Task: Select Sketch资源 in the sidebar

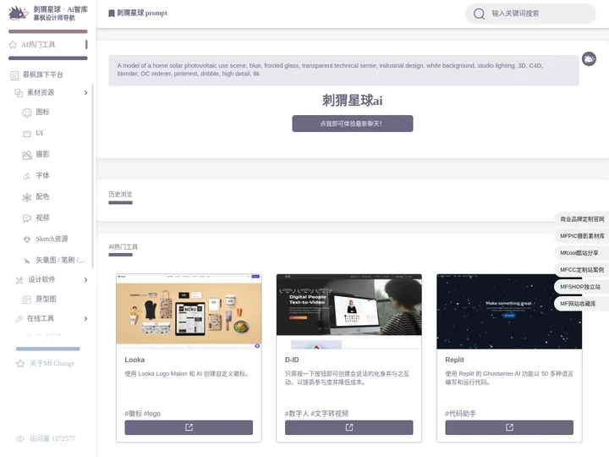Action: click(52, 239)
